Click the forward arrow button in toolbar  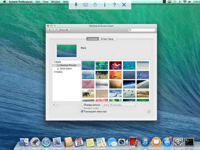point(54,30)
